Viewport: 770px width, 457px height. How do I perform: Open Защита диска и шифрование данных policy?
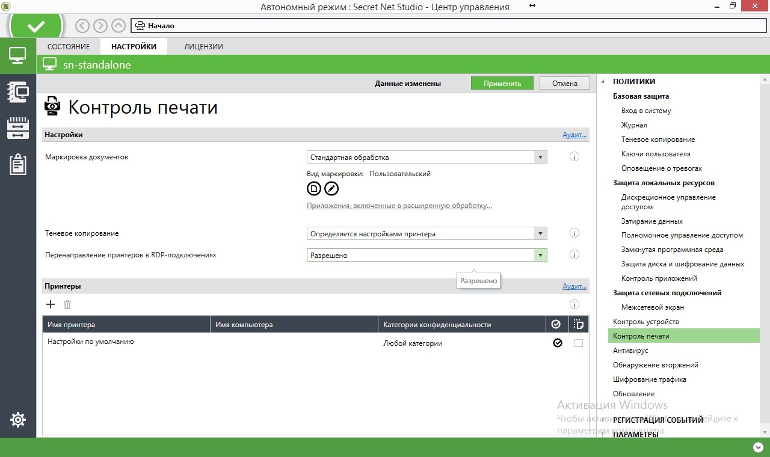[x=683, y=264]
